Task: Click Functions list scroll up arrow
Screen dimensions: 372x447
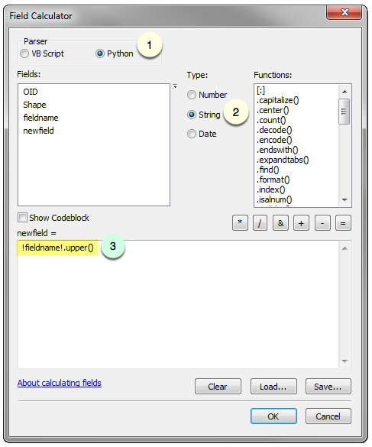Action: [x=345, y=92]
